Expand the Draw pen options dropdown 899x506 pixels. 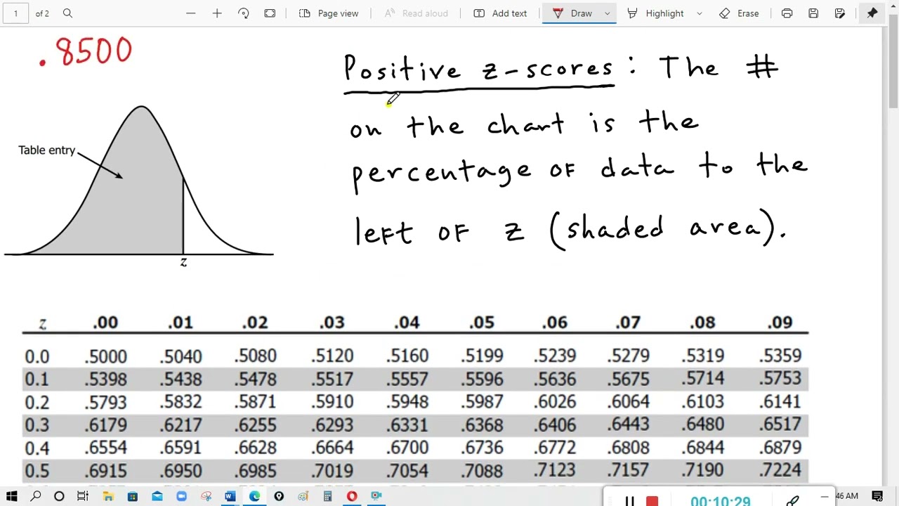[608, 13]
